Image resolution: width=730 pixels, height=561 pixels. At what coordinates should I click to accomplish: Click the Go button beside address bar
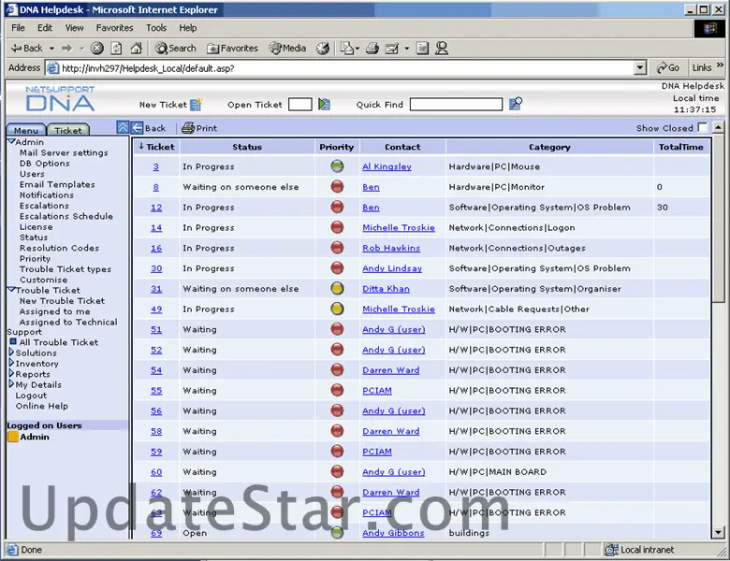[667, 68]
